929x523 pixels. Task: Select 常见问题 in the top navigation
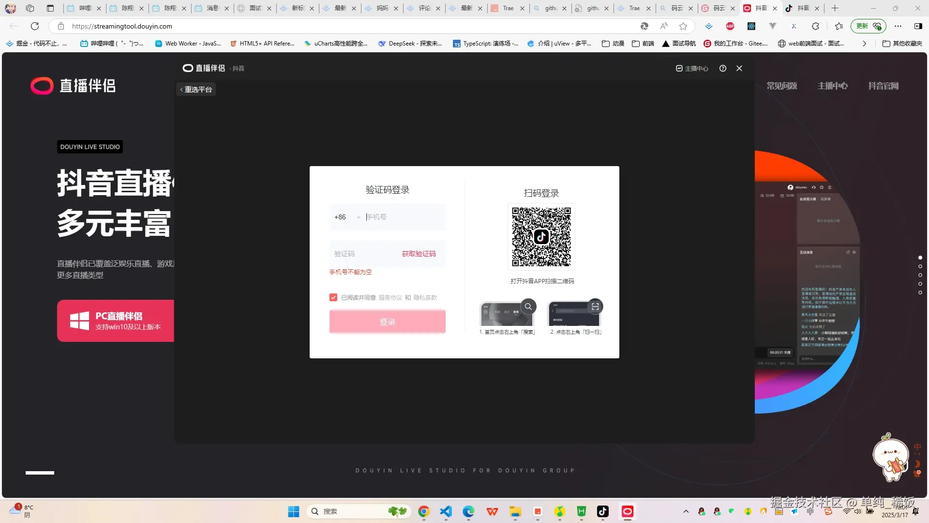[781, 86]
